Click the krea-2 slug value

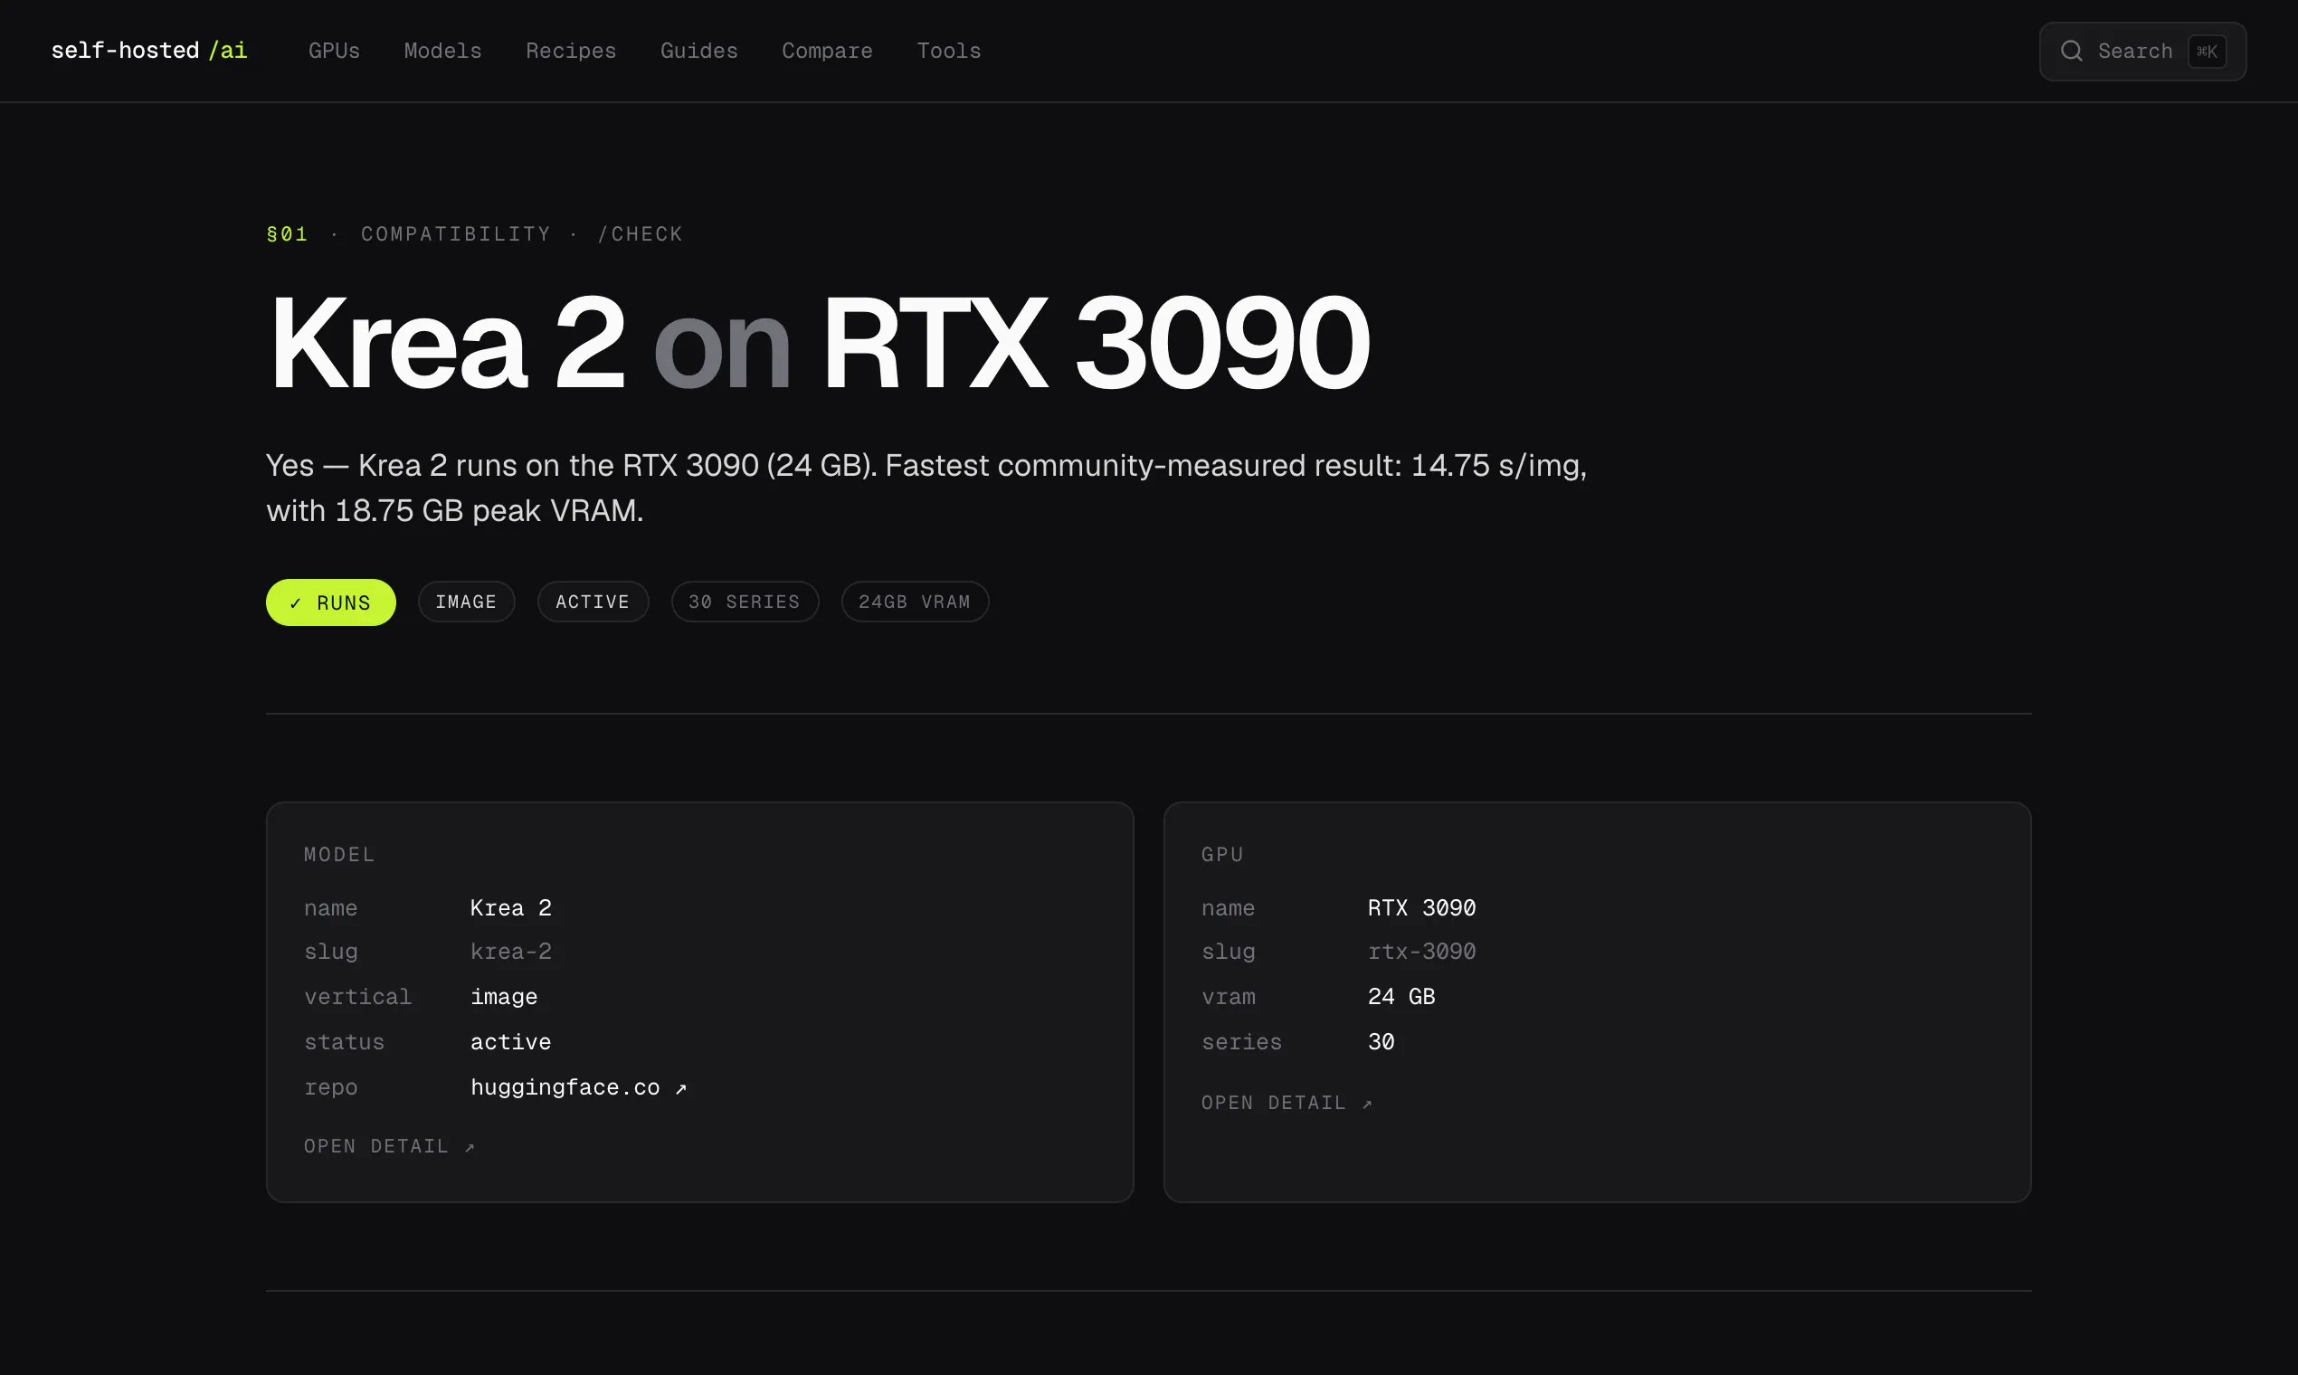[x=510, y=951]
